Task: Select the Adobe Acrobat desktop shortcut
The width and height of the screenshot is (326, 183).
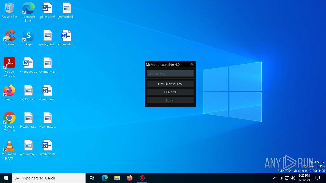Action: [x=9, y=67]
